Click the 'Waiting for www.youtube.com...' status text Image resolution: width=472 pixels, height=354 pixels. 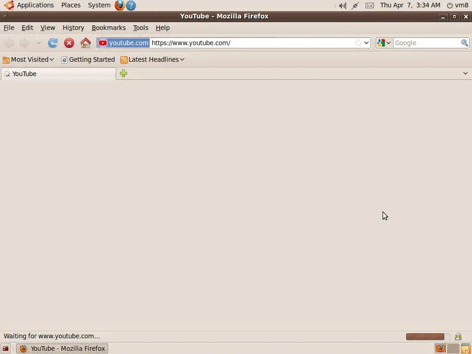pyautogui.click(x=52, y=336)
